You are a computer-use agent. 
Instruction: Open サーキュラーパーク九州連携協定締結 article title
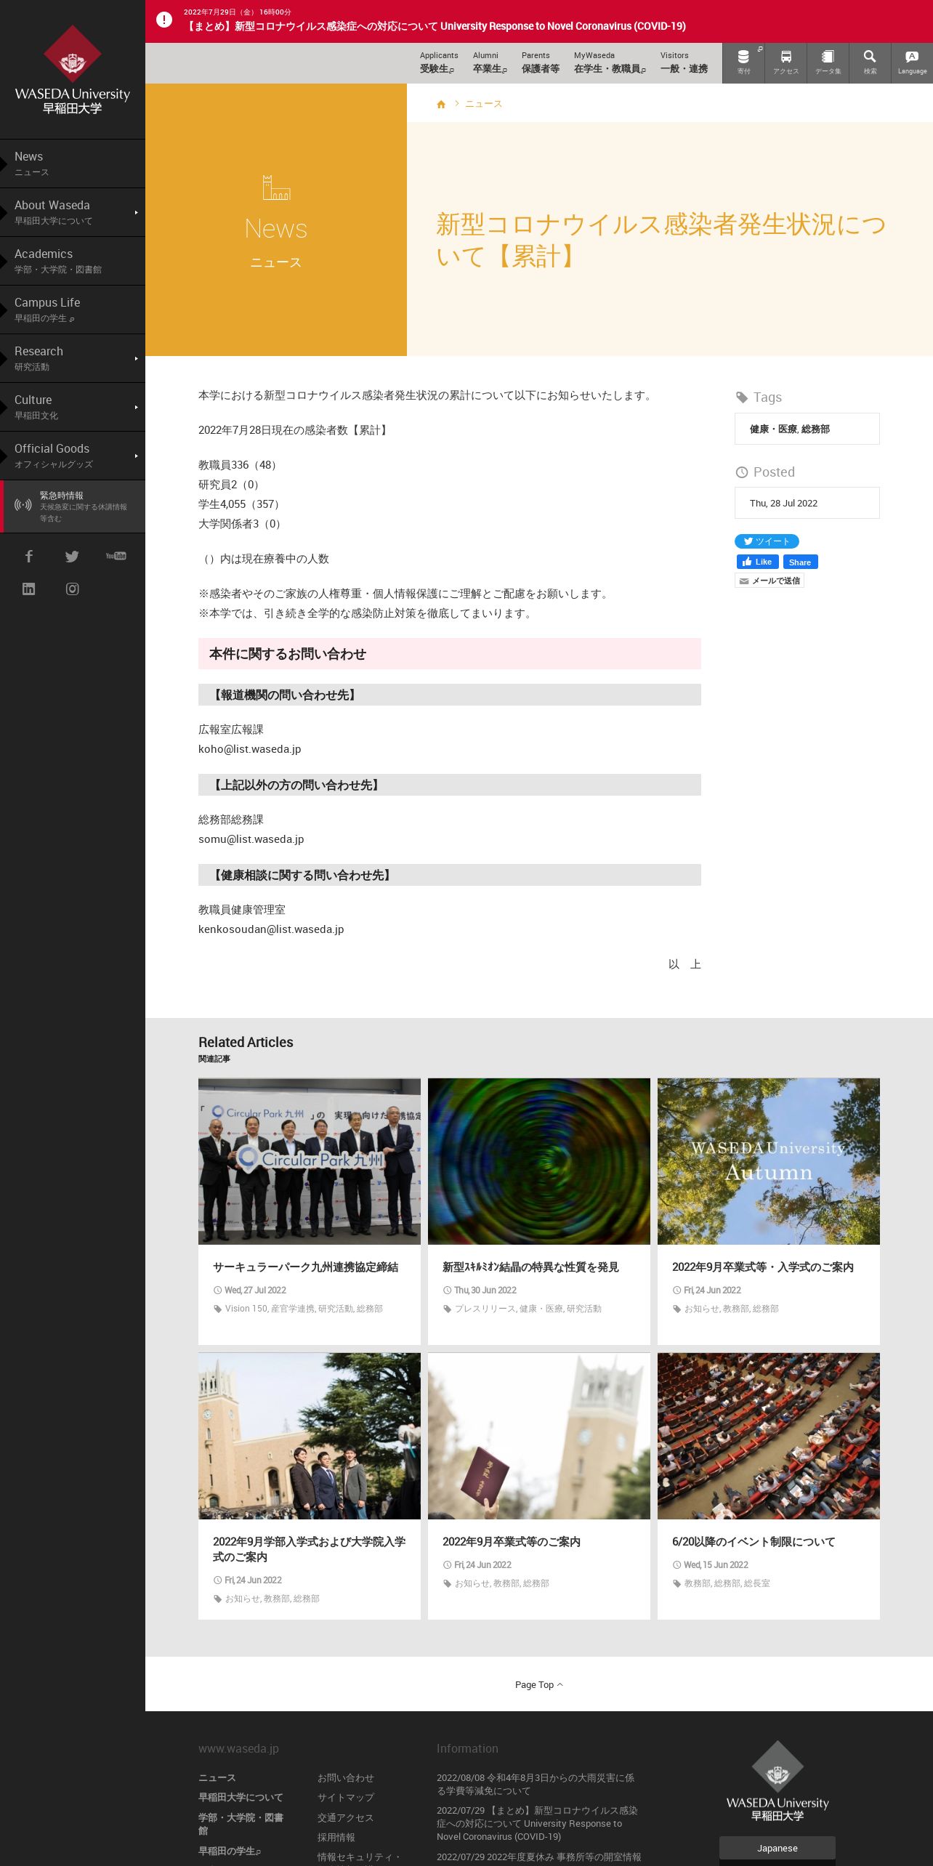[305, 1267]
